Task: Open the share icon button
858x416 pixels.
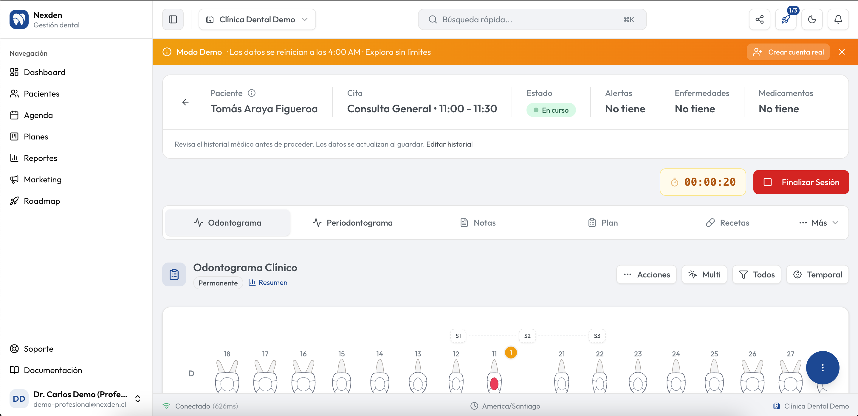Action: pyautogui.click(x=759, y=19)
